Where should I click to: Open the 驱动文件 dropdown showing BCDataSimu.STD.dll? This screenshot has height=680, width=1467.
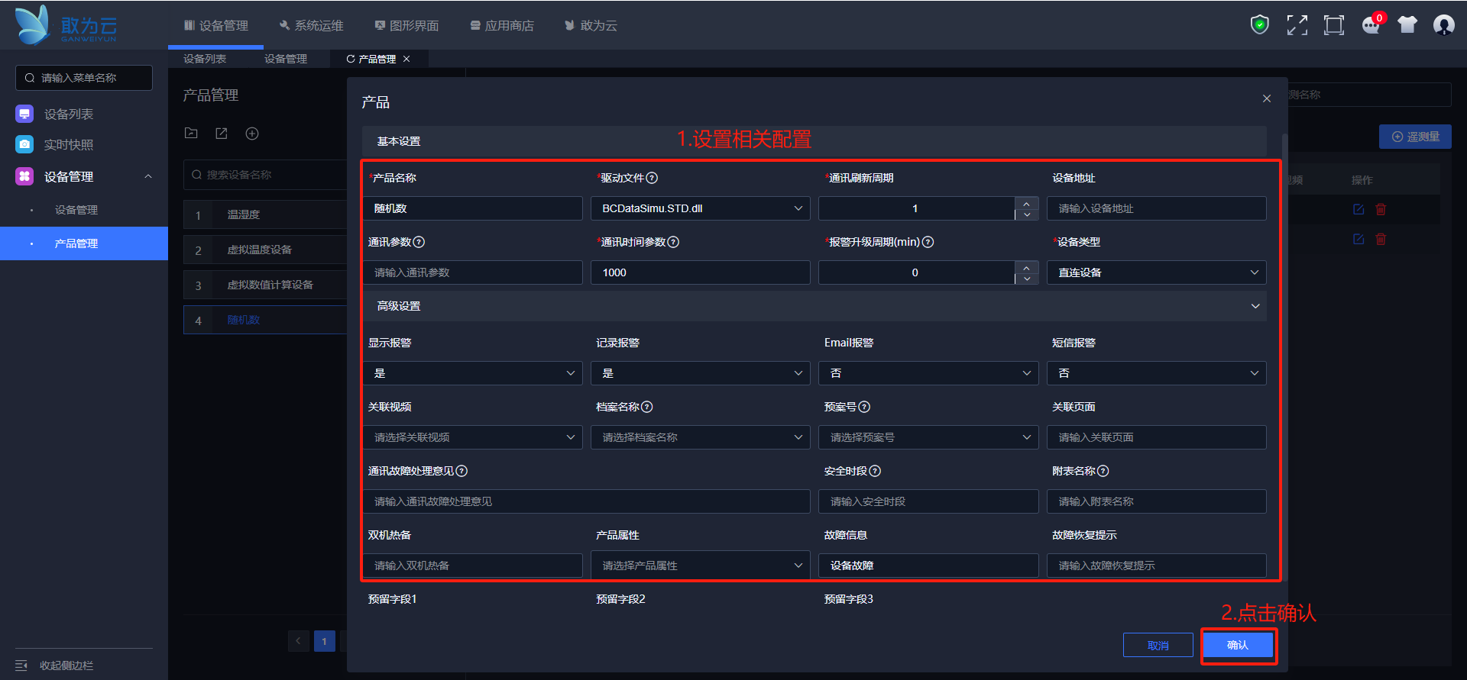click(700, 208)
